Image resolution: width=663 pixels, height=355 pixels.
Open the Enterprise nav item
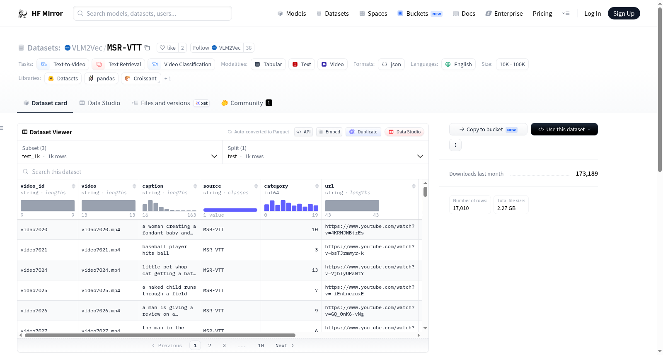504,14
